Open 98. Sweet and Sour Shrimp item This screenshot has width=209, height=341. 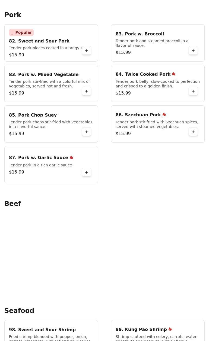42,330
